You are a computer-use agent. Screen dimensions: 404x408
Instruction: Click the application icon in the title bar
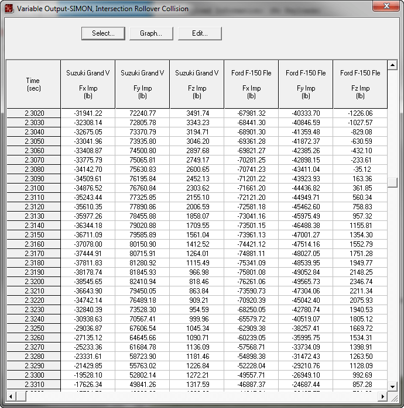(x=9, y=9)
